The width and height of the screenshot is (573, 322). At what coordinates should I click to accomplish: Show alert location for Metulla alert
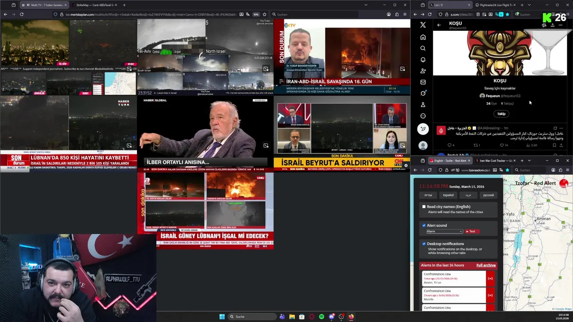pos(490,295)
